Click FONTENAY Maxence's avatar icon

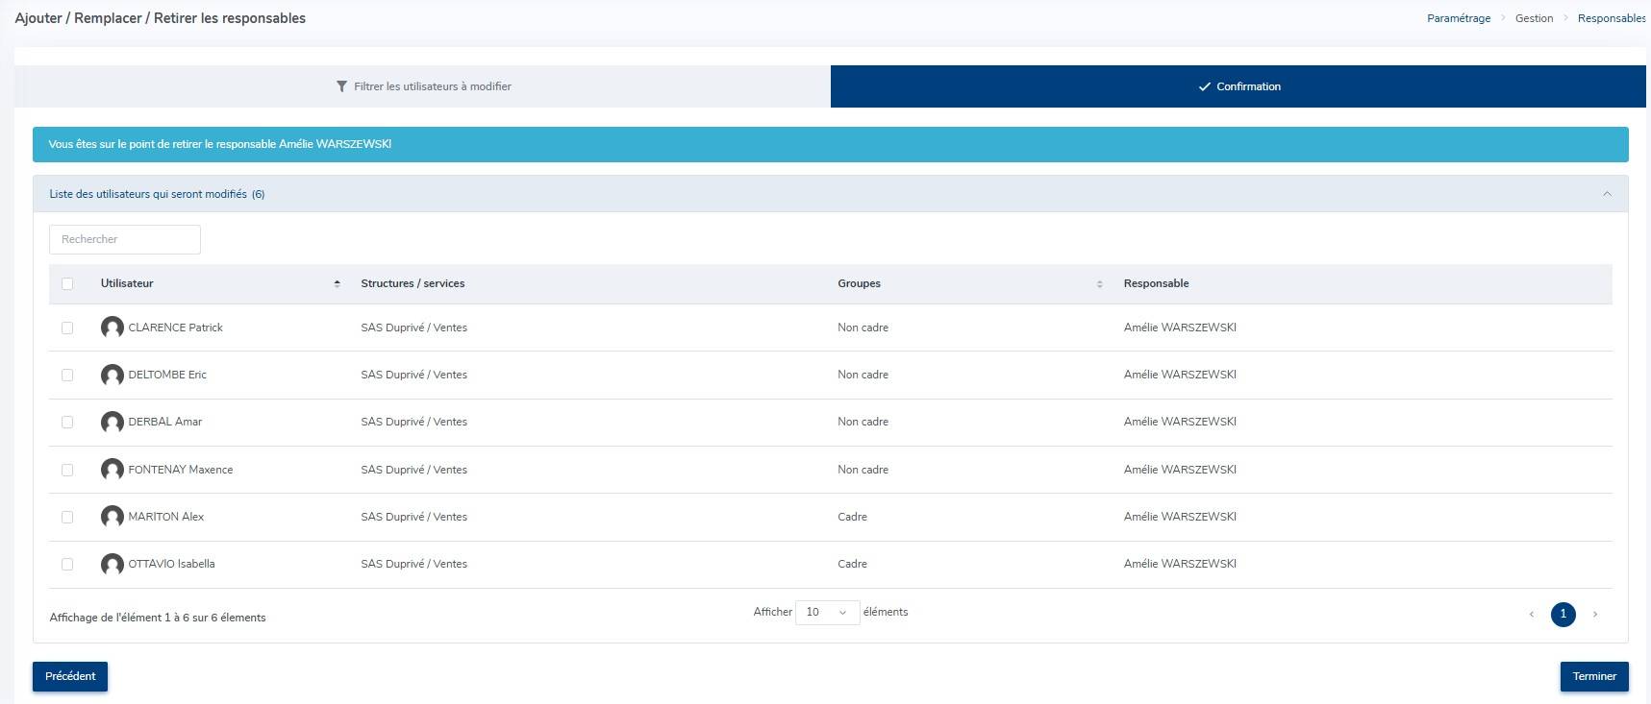pos(112,470)
